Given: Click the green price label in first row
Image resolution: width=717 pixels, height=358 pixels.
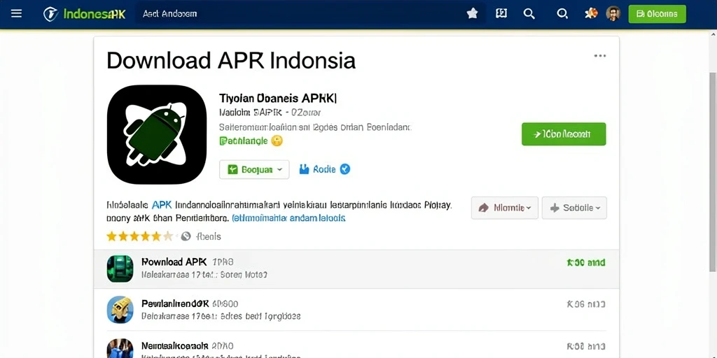Looking at the screenshot, I should [x=586, y=263].
